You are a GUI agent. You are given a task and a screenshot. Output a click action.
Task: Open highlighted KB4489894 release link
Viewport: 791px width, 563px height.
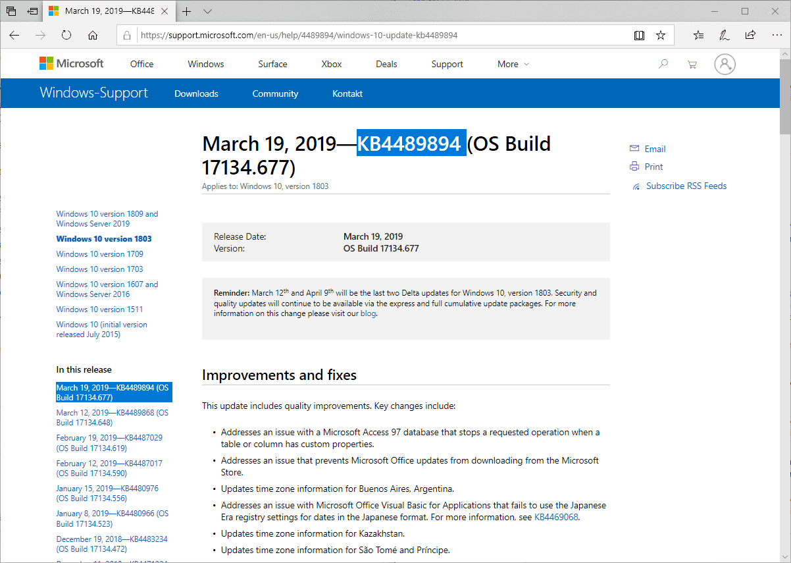(114, 392)
